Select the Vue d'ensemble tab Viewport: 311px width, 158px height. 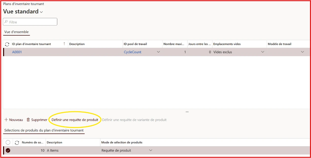[16, 32]
